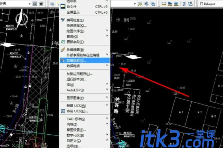Open the Layer States Manager icon
The width and height of the screenshot is (223, 148).
click(153, 4)
